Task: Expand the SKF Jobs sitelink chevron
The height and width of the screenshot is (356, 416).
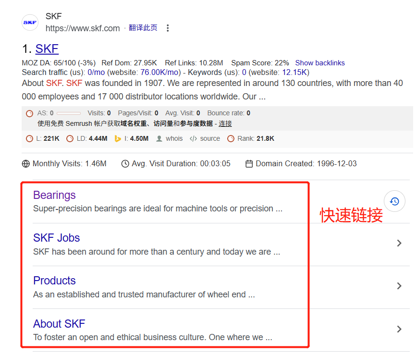Action: point(399,243)
